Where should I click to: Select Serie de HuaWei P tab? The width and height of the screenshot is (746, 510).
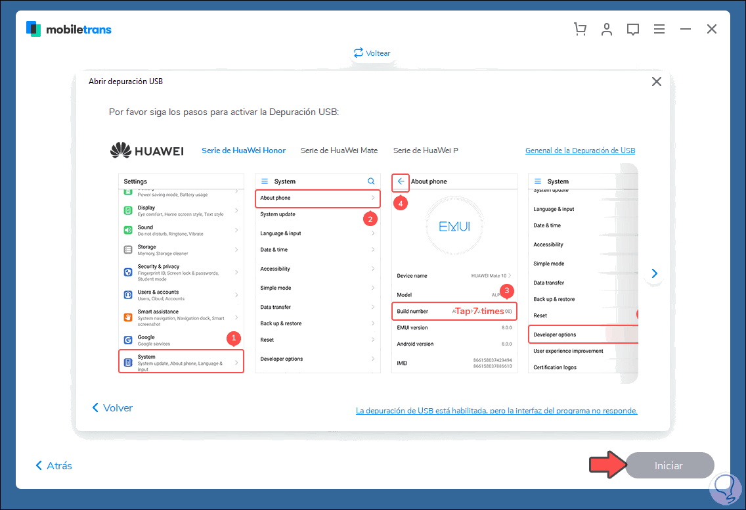click(x=426, y=151)
